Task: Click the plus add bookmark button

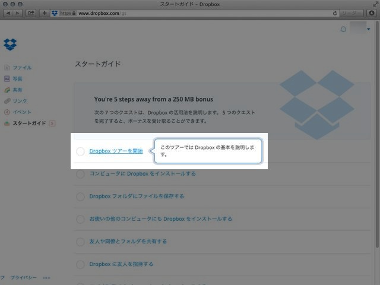Action: click(45, 13)
